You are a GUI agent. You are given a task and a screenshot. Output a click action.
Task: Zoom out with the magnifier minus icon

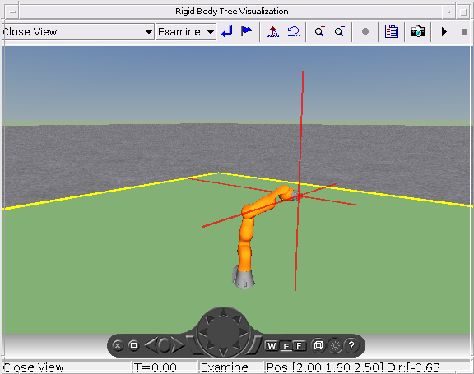[x=340, y=31]
